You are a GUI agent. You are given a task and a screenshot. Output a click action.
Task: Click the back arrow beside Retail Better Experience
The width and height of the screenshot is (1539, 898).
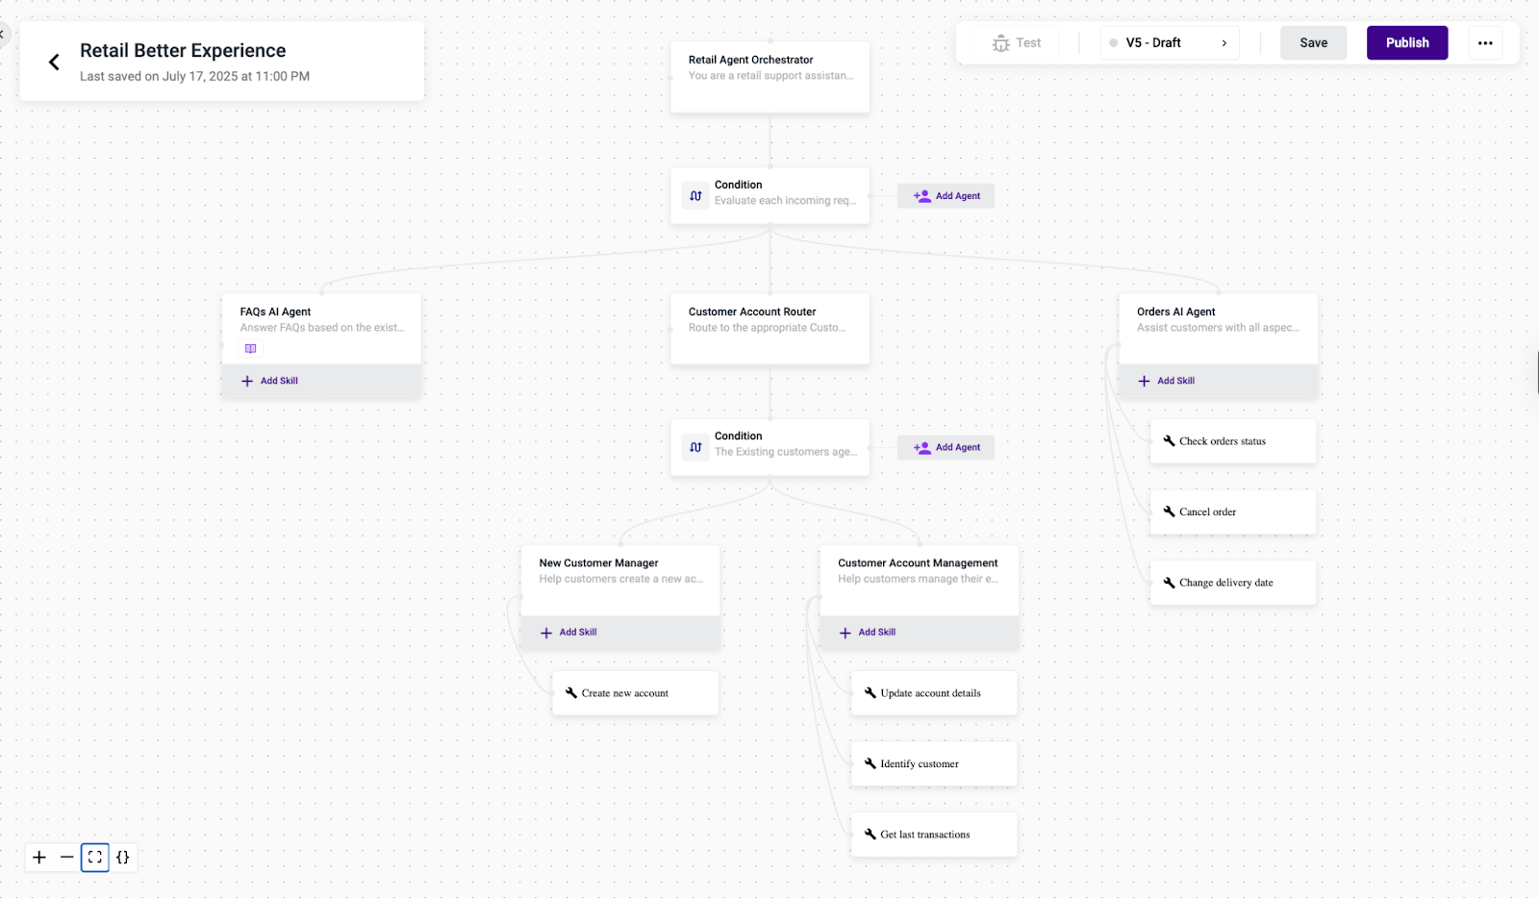tap(54, 62)
